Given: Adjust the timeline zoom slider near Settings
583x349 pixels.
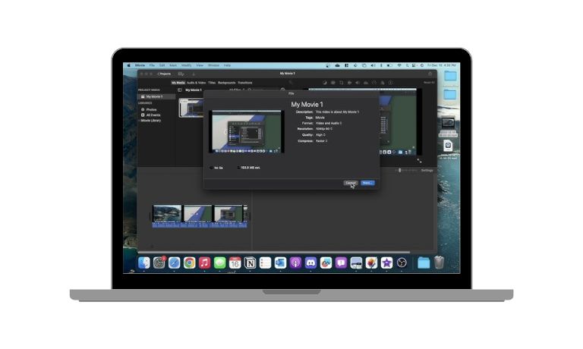Looking at the screenshot, I should click(400, 170).
